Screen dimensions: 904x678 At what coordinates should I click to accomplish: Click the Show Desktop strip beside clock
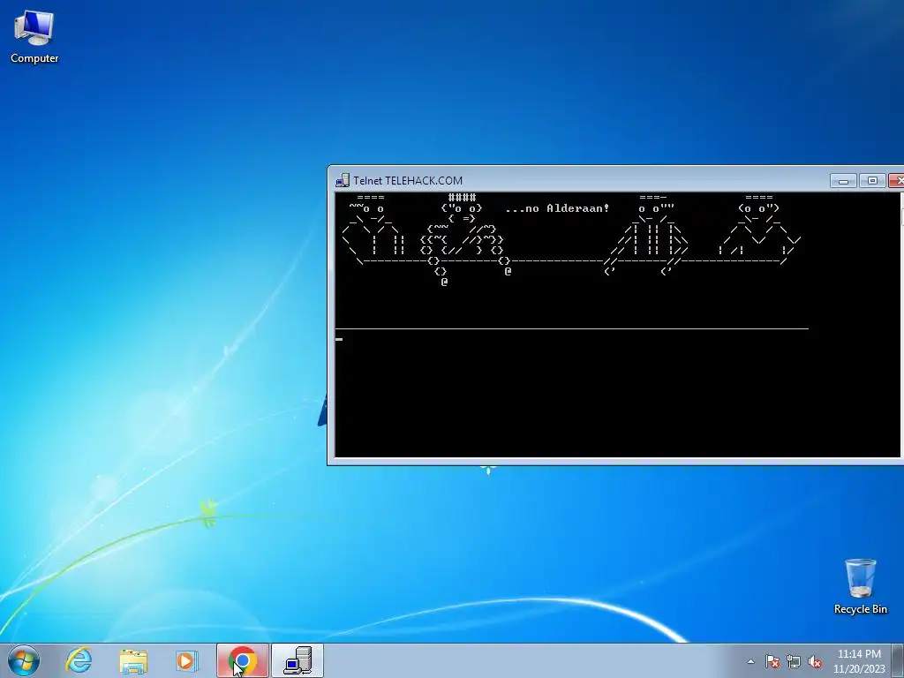[x=898, y=660]
